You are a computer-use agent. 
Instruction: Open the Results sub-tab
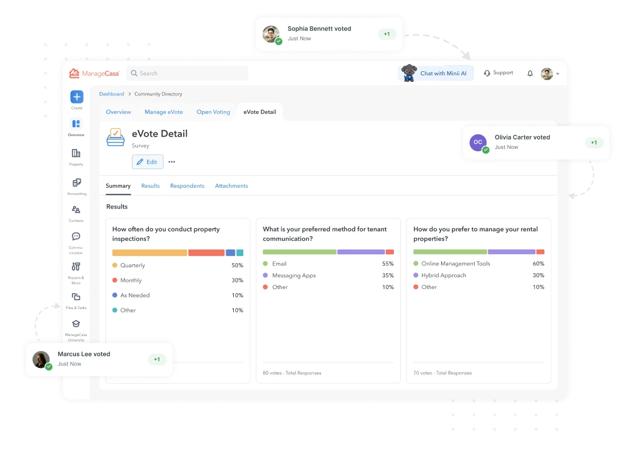pyautogui.click(x=151, y=185)
